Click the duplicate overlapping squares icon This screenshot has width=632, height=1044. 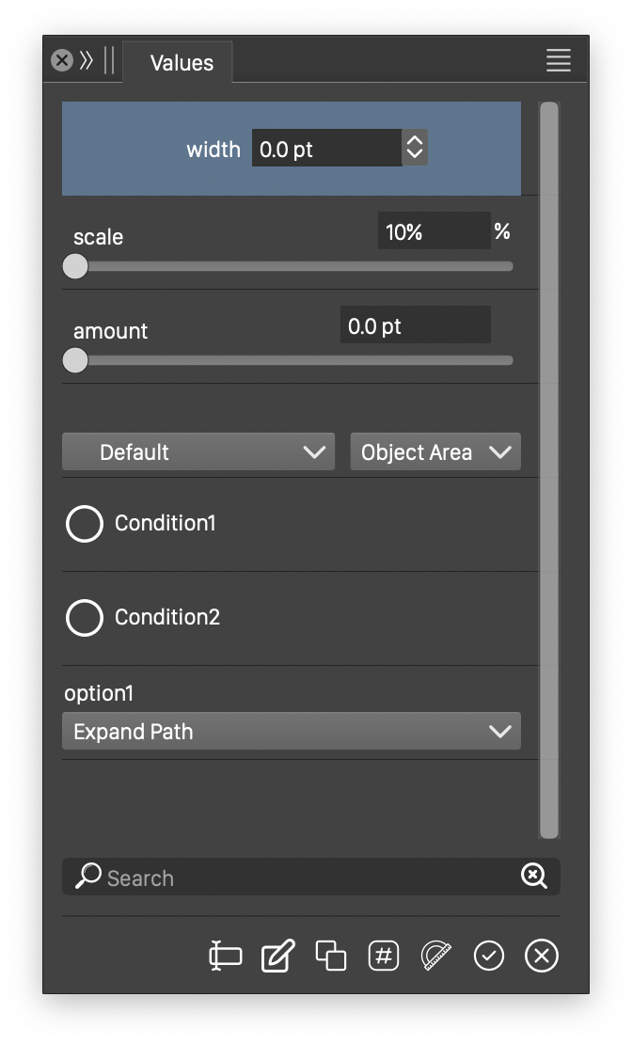coord(331,956)
